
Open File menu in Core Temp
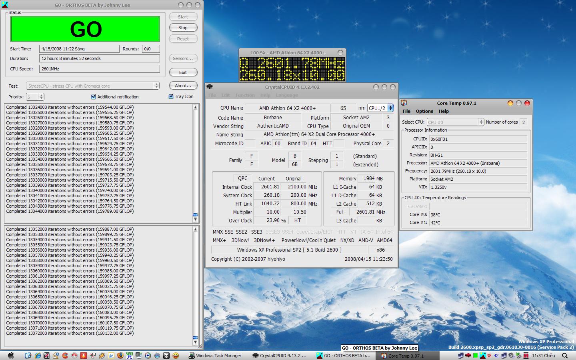(406, 111)
